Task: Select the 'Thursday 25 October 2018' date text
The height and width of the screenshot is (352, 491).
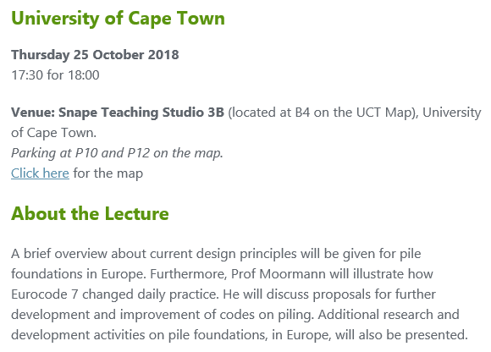Action: coord(95,55)
